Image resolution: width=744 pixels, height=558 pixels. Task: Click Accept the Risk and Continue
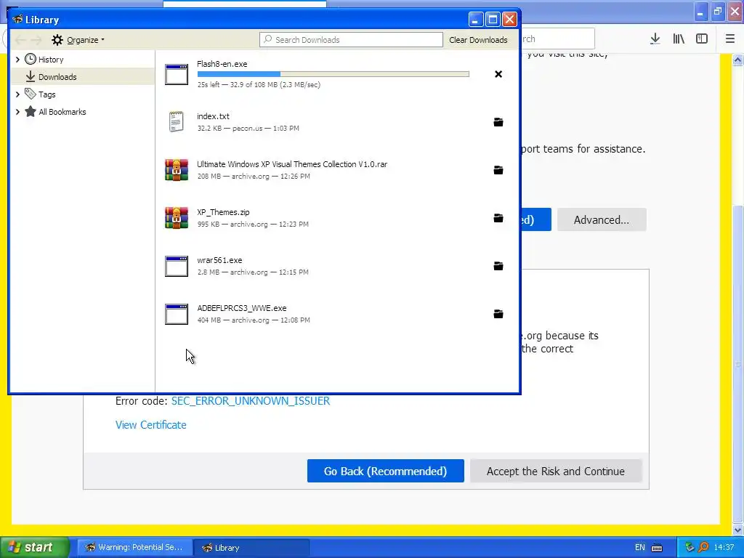556,471
